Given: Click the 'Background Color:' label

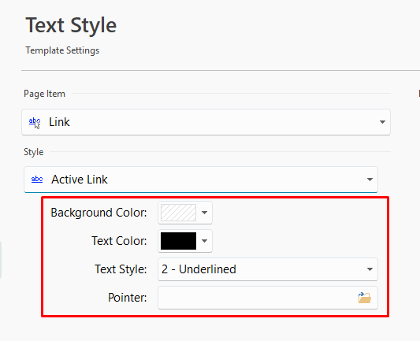Looking at the screenshot, I should tap(98, 213).
